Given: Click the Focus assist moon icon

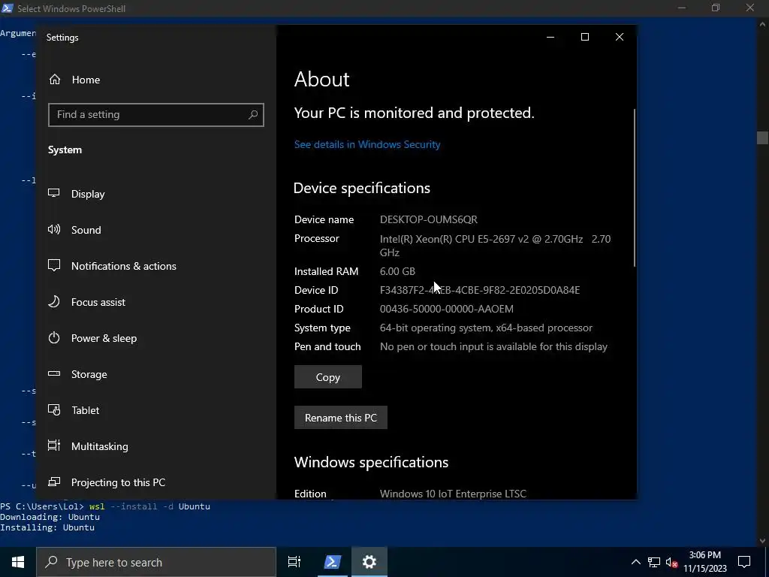Looking at the screenshot, I should [54, 301].
